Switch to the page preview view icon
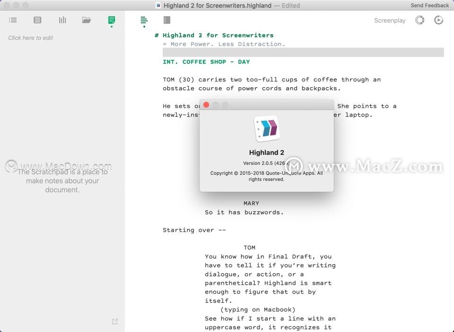Image resolution: width=454 pixels, height=332 pixels. point(167,20)
